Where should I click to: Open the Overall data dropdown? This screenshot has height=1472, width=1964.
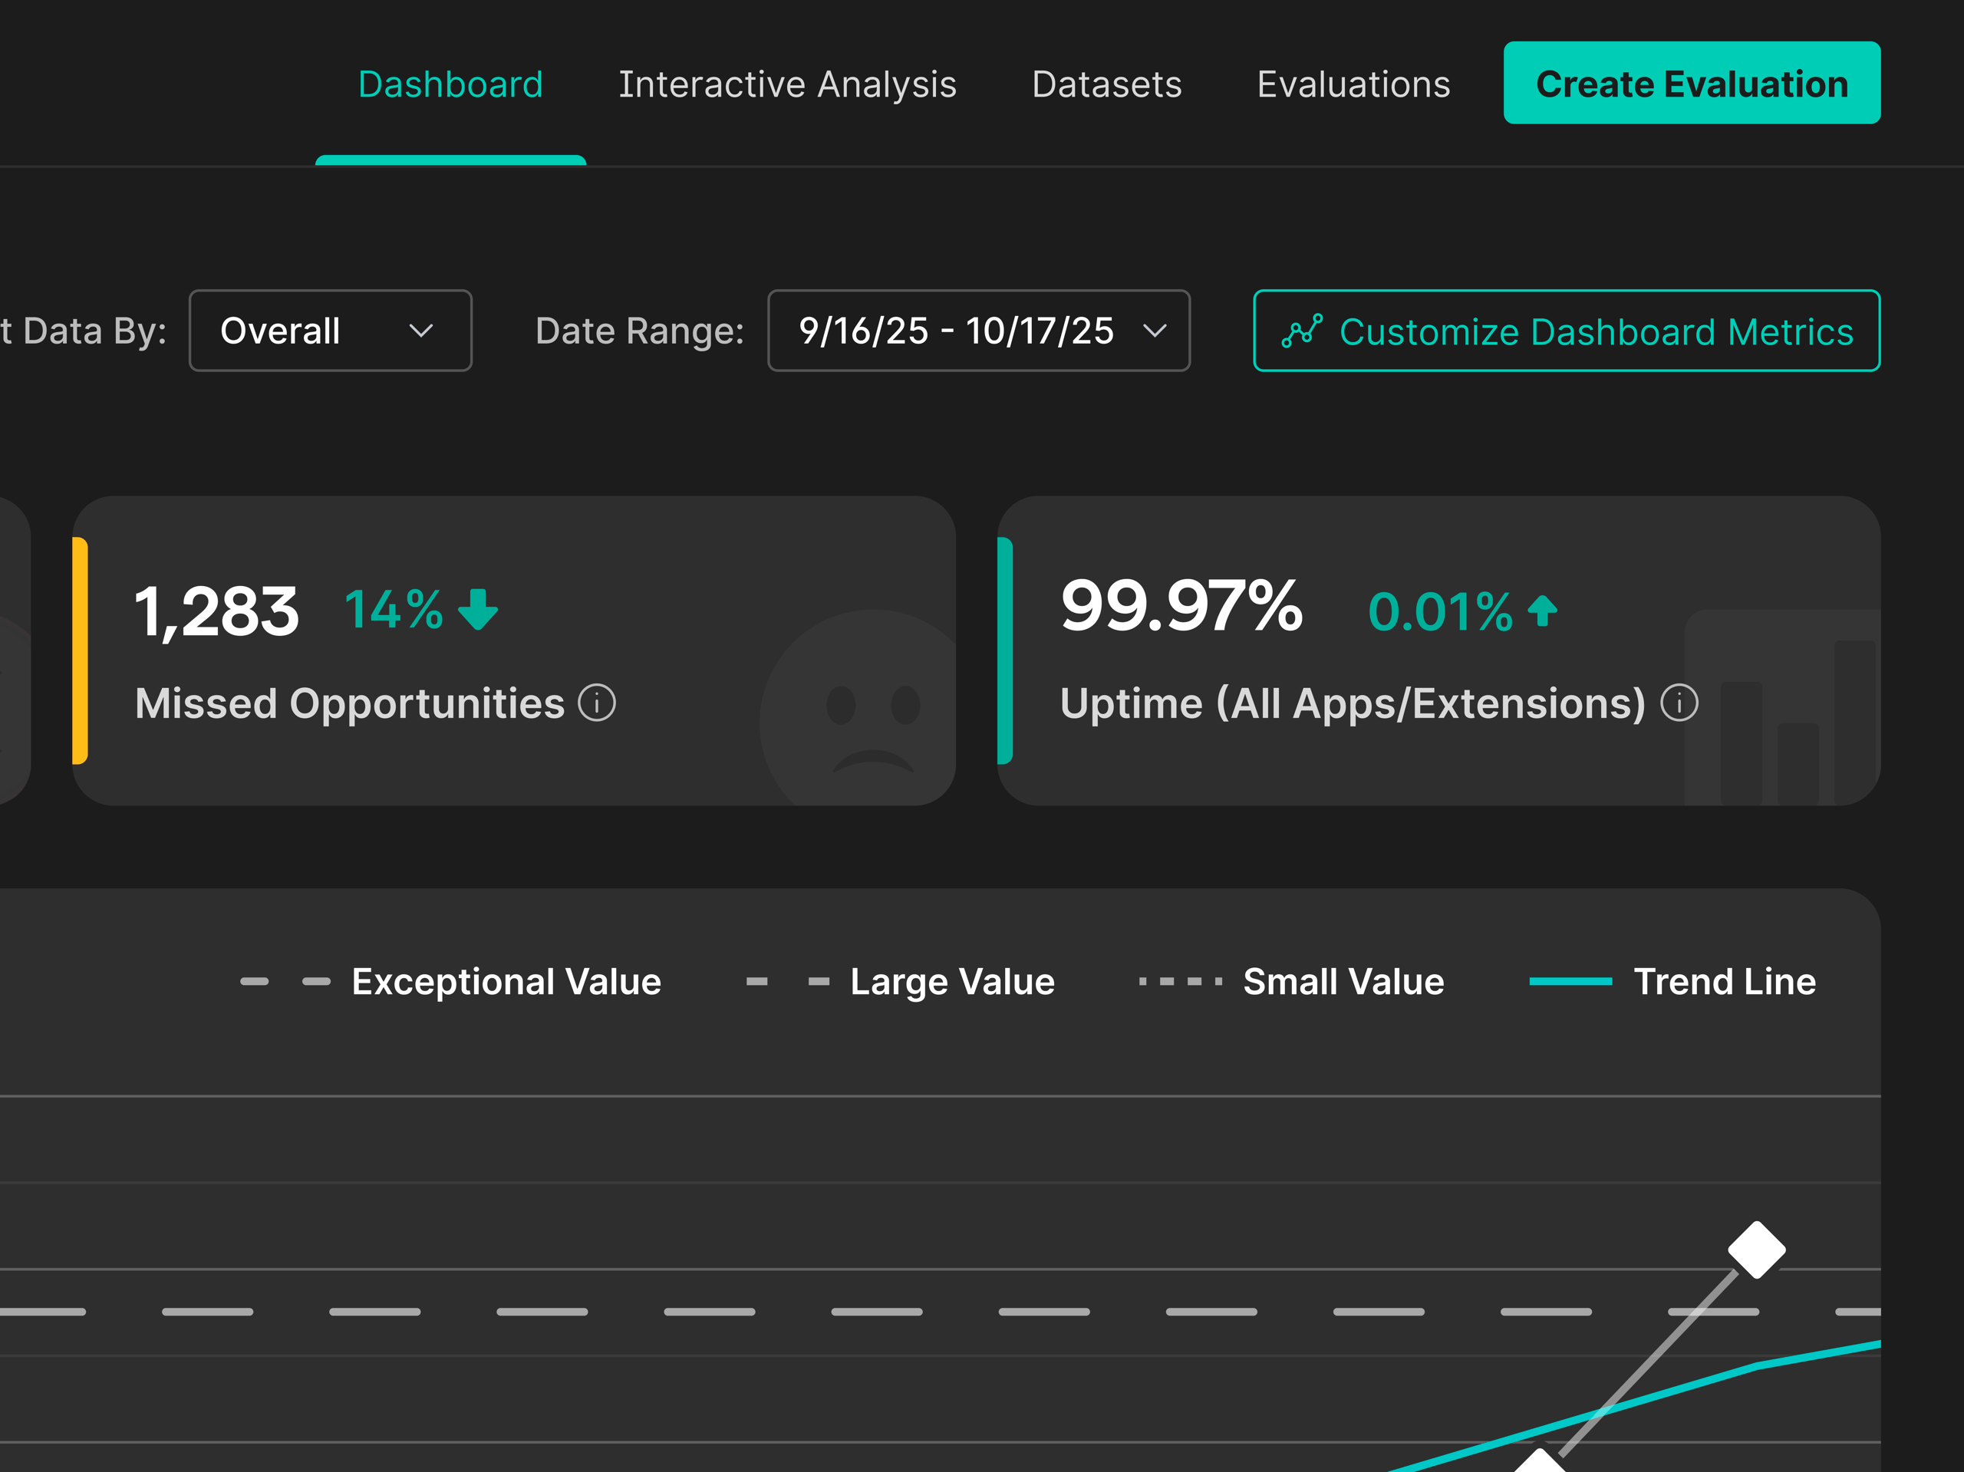point(331,331)
